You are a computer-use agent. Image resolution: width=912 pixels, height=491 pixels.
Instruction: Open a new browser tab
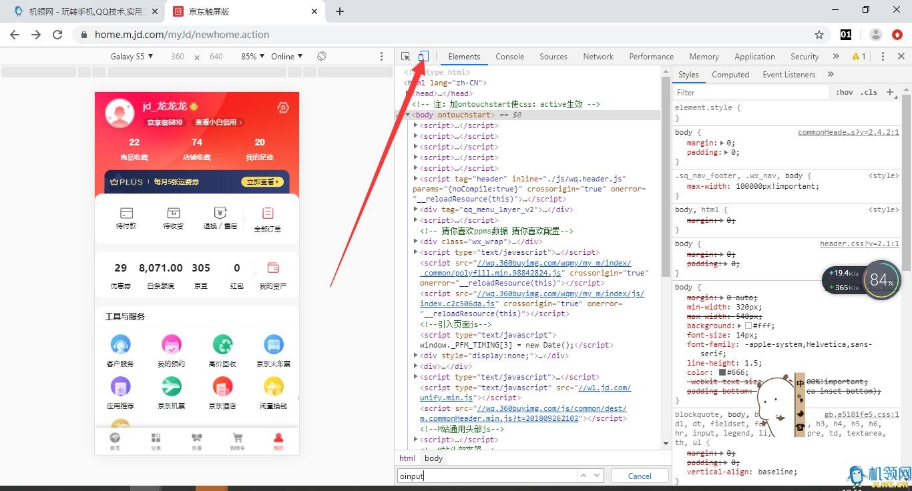click(x=340, y=11)
